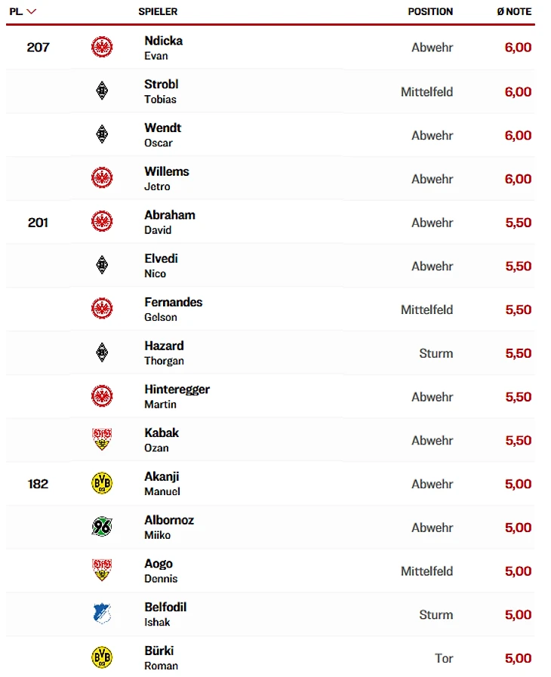Open David Abraham's player page

point(169,216)
